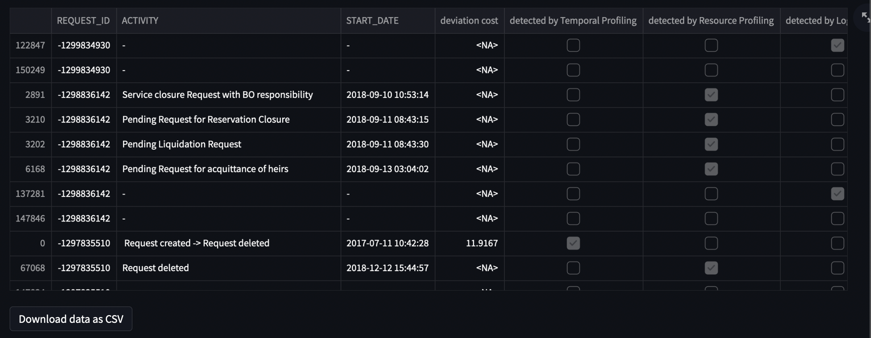Screen dimensions: 871x338
Task: Select row index 67068
Action: (x=30, y=268)
